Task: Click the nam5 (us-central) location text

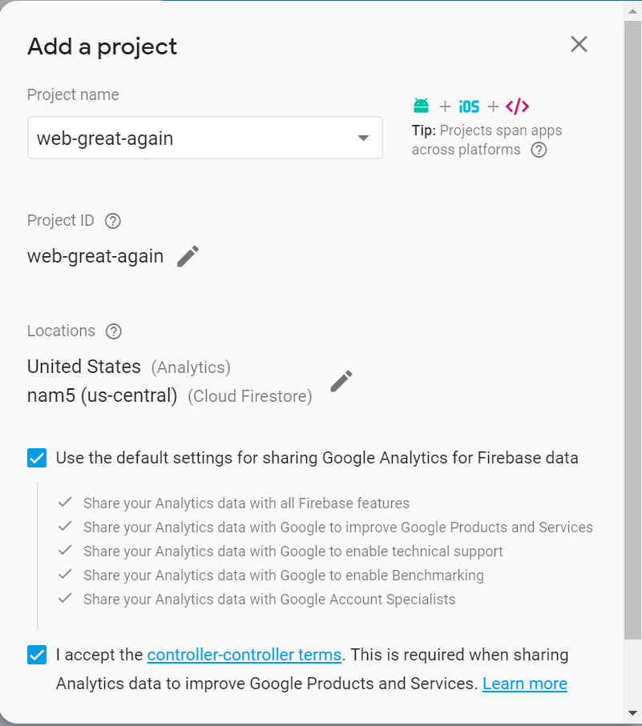Action: pyautogui.click(x=102, y=395)
